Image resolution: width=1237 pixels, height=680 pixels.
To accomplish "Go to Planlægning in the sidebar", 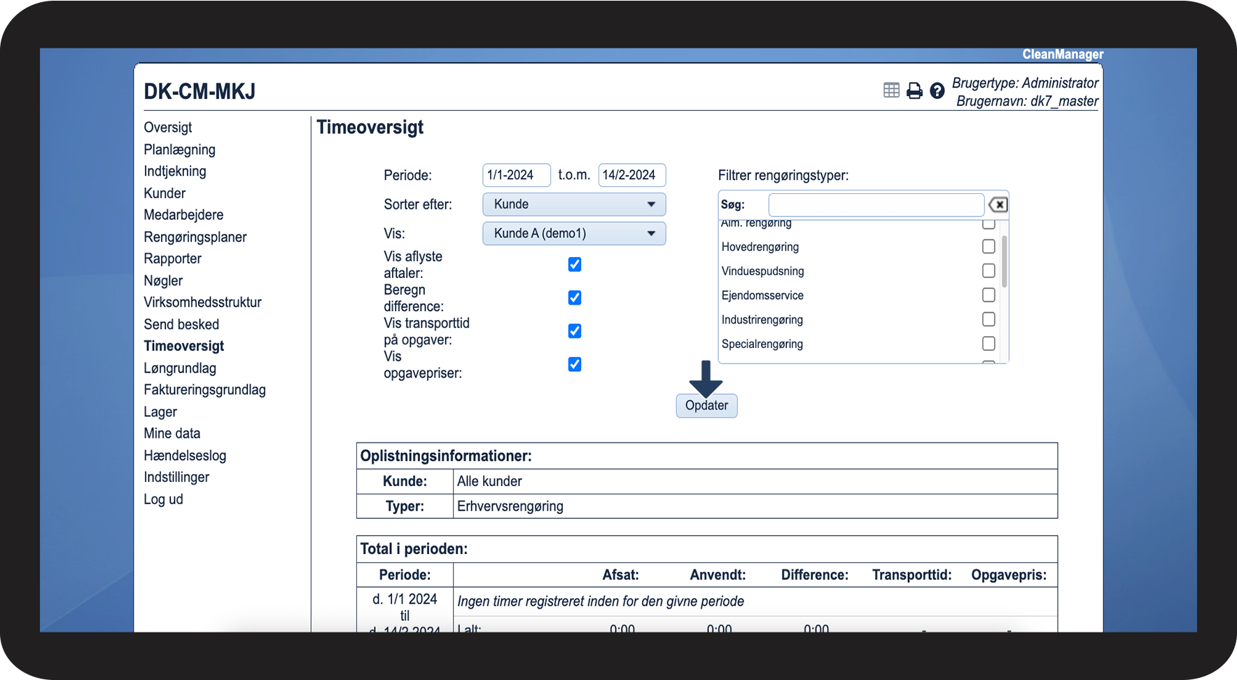I will click(179, 149).
